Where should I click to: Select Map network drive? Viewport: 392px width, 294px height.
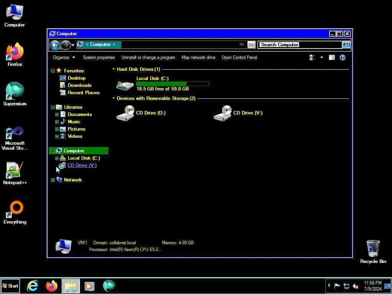(199, 57)
